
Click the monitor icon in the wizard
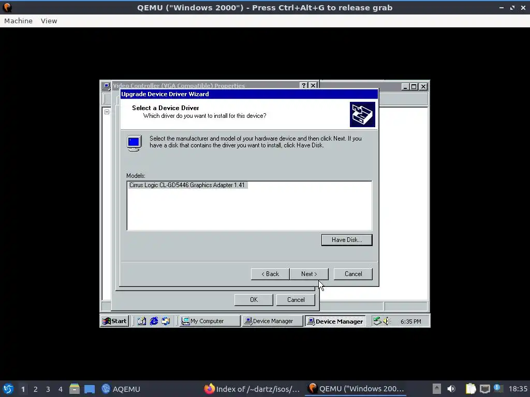point(134,143)
